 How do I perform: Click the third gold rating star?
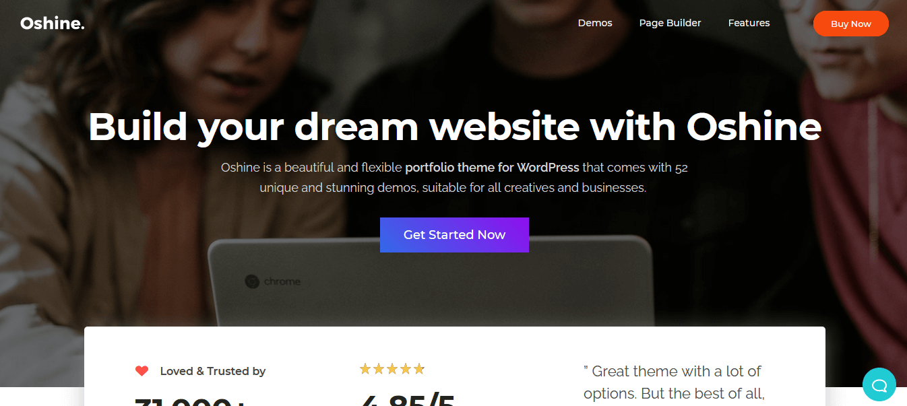tap(392, 369)
